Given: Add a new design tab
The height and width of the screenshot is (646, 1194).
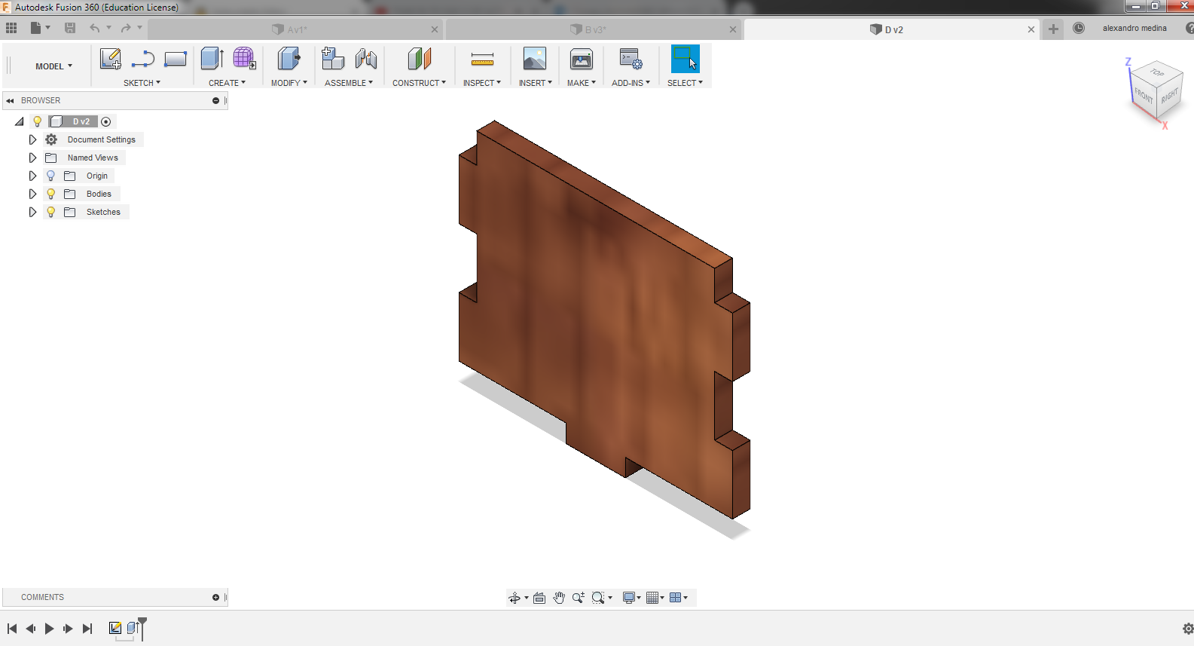Looking at the screenshot, I should coord(1053,29).
